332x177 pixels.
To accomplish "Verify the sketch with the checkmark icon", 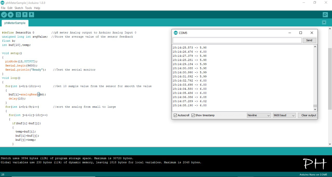I will tap(4, 15).
